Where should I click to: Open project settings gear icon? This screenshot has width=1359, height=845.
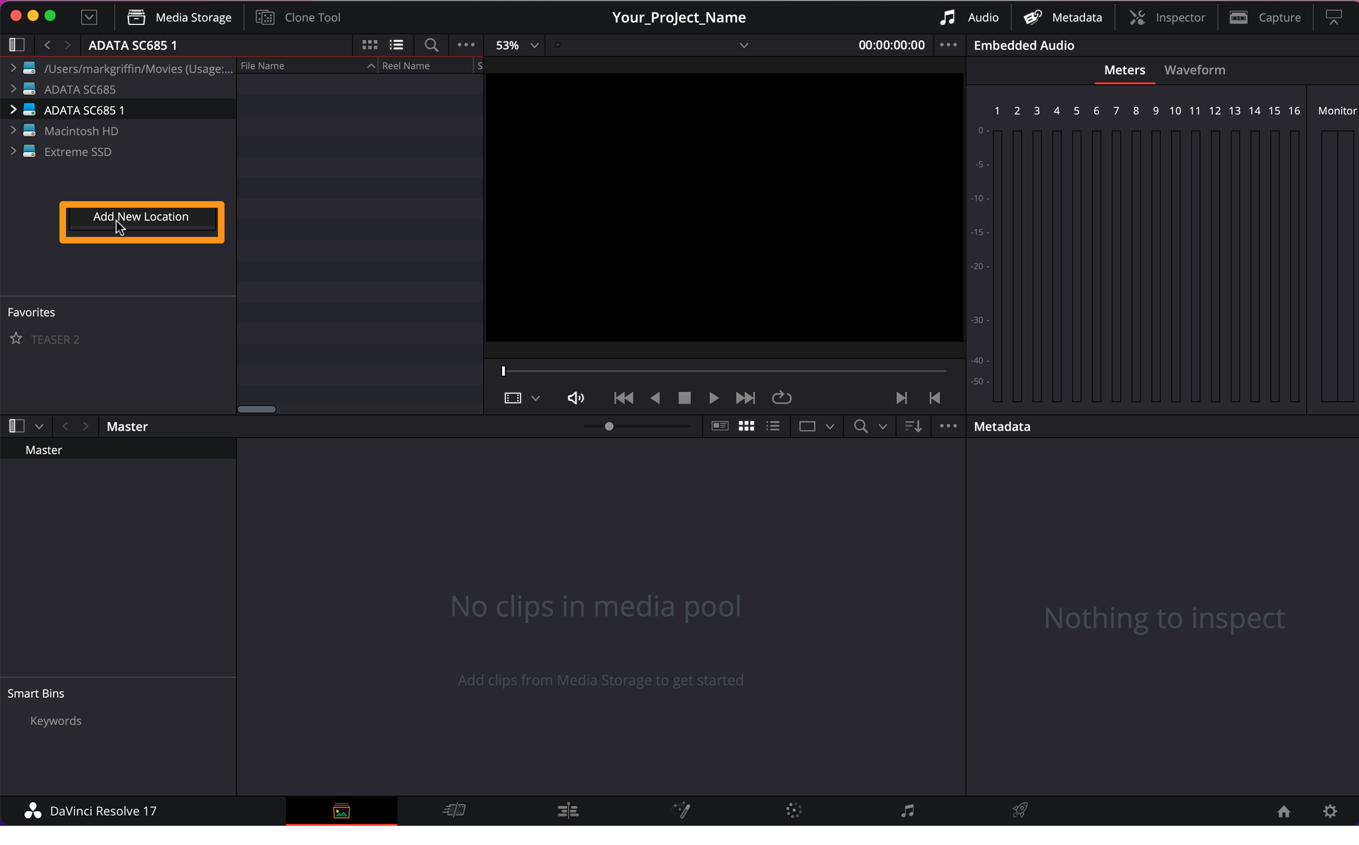1330,811
